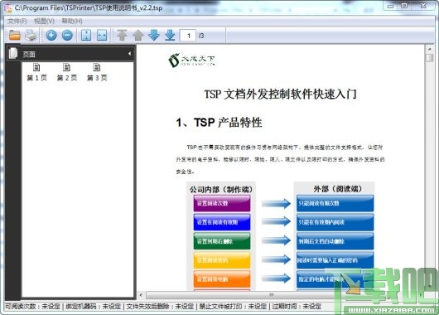Click the 禁止文件被打印 status entry
The width and height of the screenshot is (439, 315).
[x=233, y=307]
